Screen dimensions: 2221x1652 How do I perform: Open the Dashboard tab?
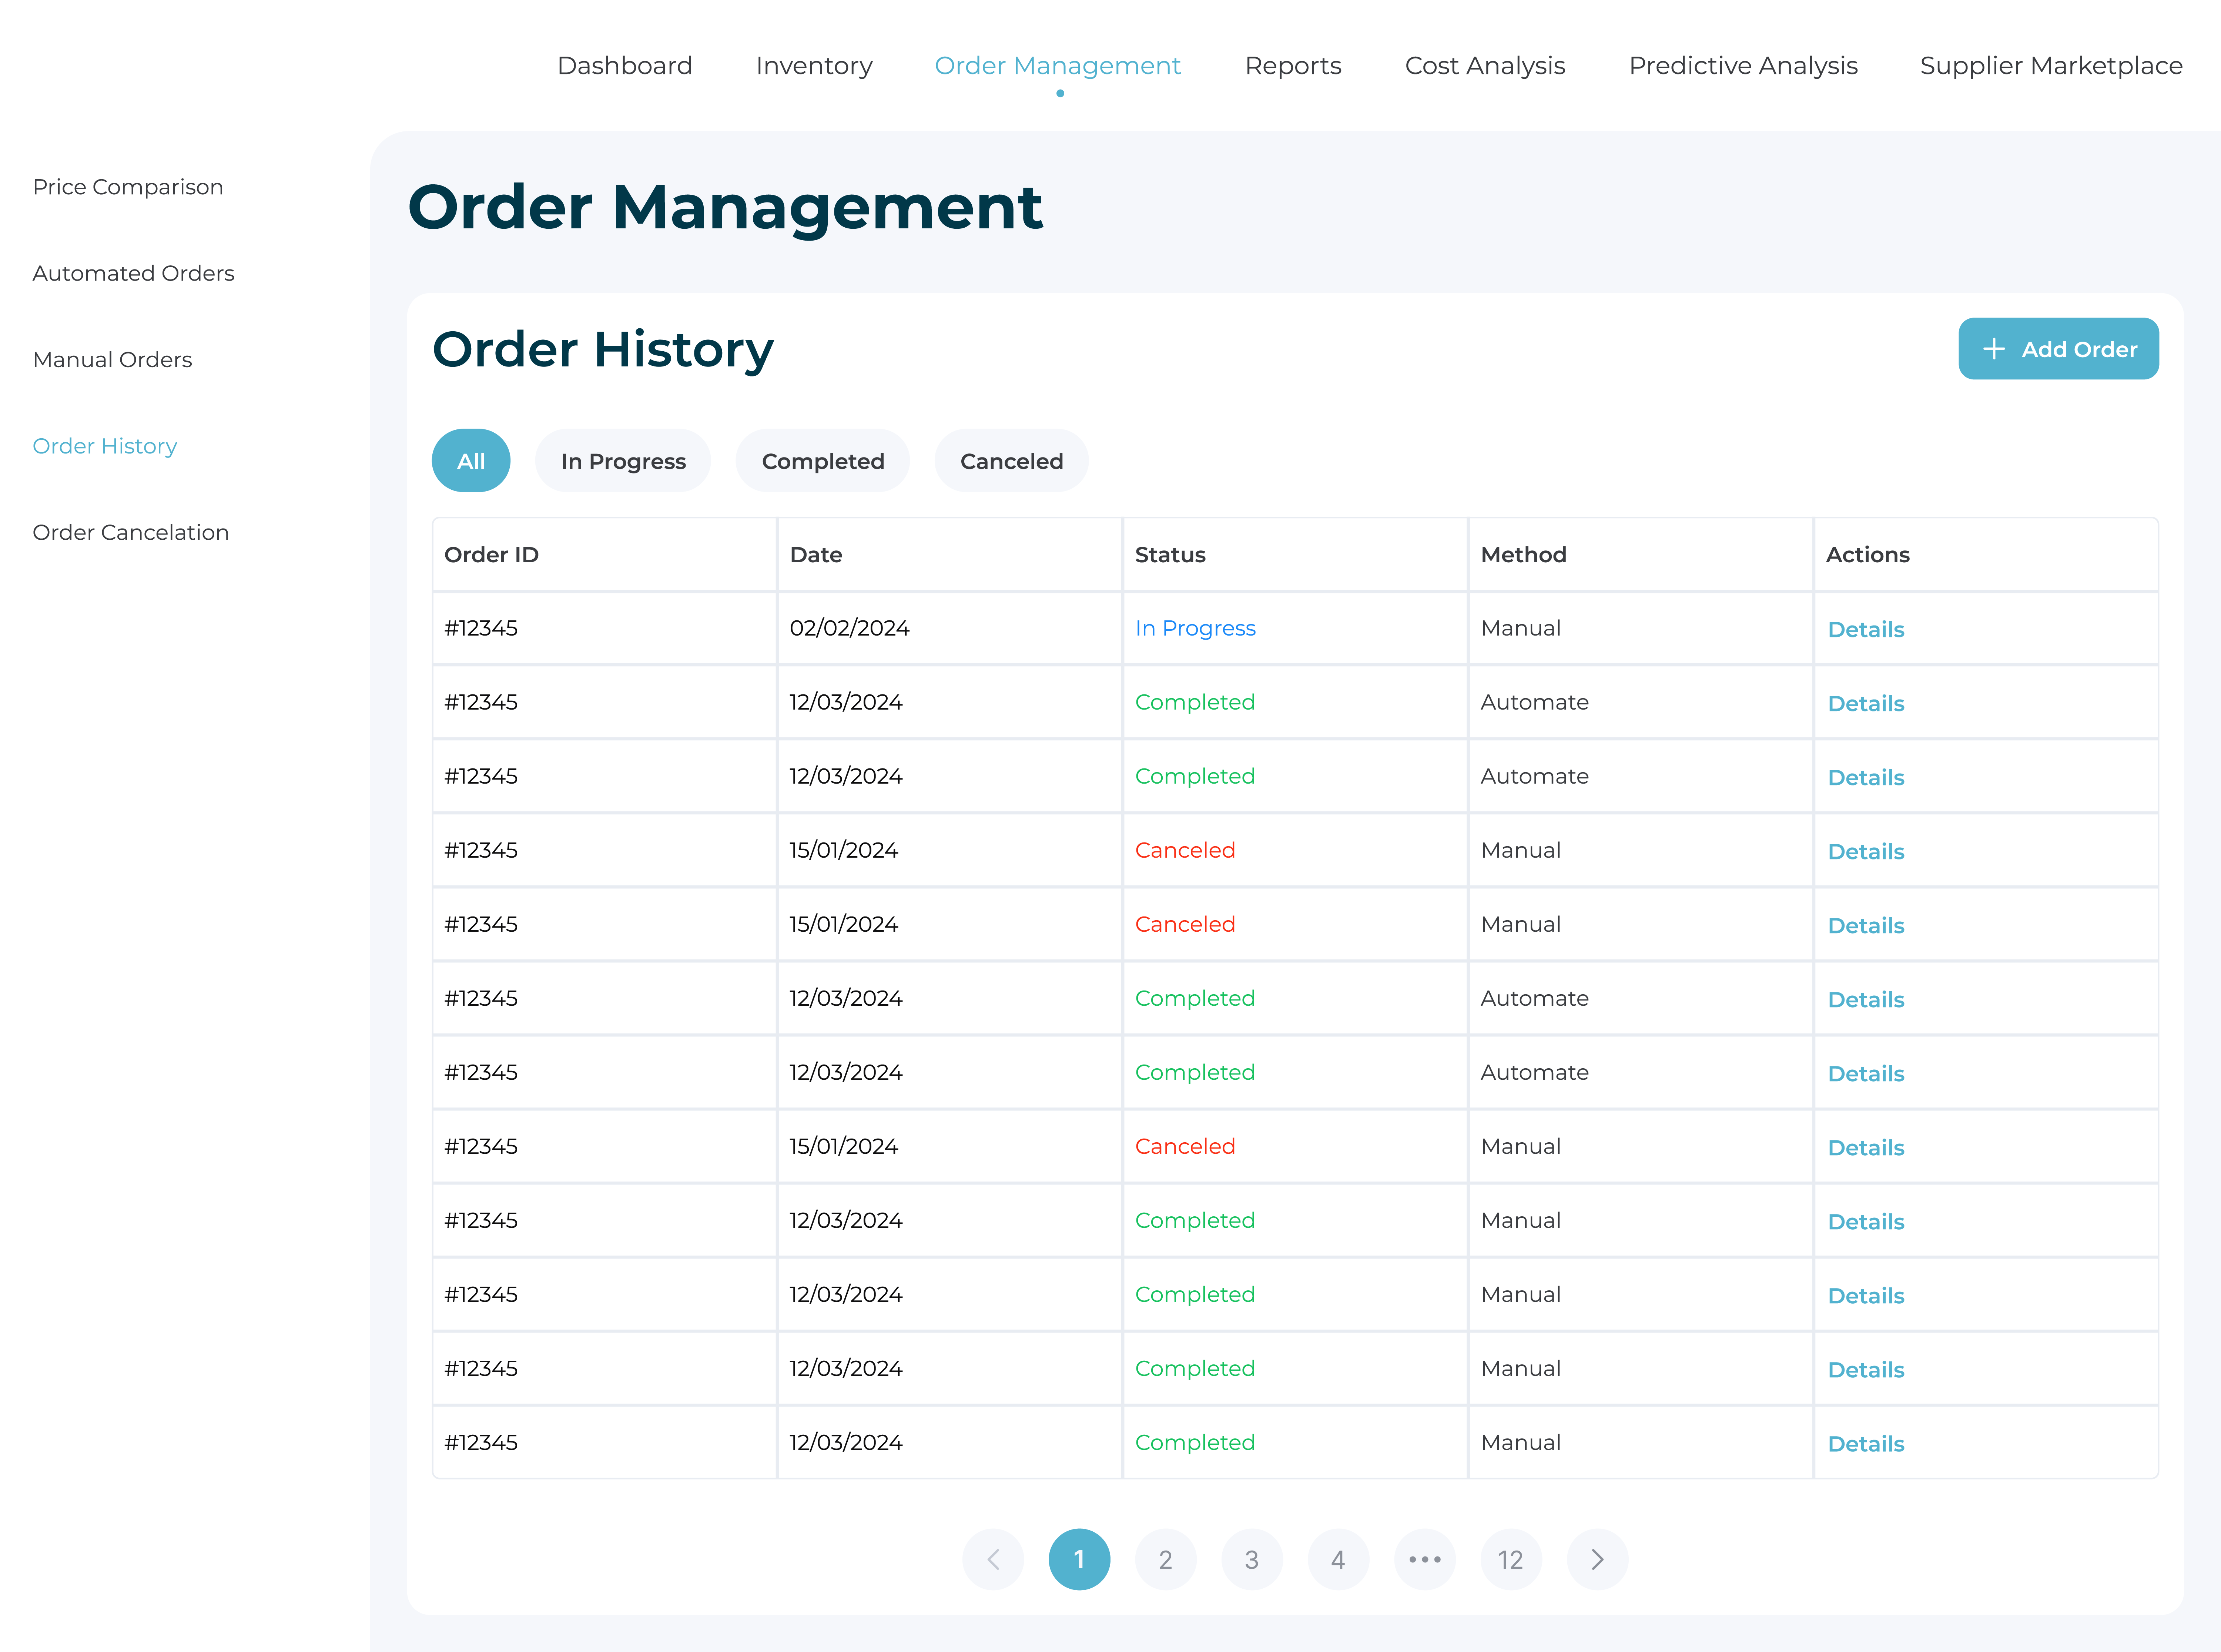click(624, 66)
